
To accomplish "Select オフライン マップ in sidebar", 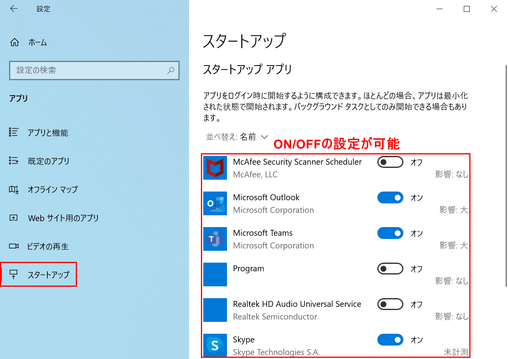I will 52,190.
